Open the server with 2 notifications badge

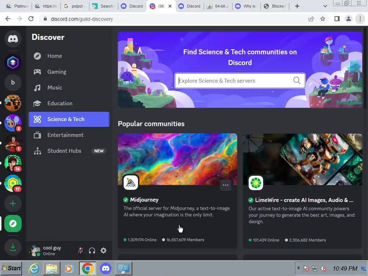coord(13,123)
